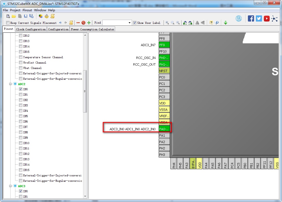
Task: Open the Facebook link icon
Action: [251, 18]
